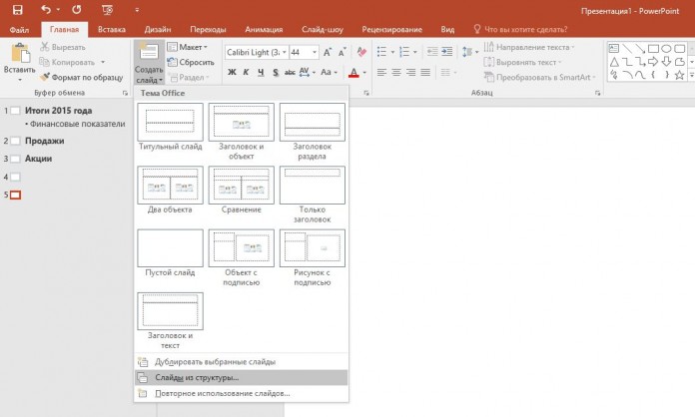This screenshot has width=695, height=417.
Task: Toggle italic formatting (К)
Action: coord(247,72)
